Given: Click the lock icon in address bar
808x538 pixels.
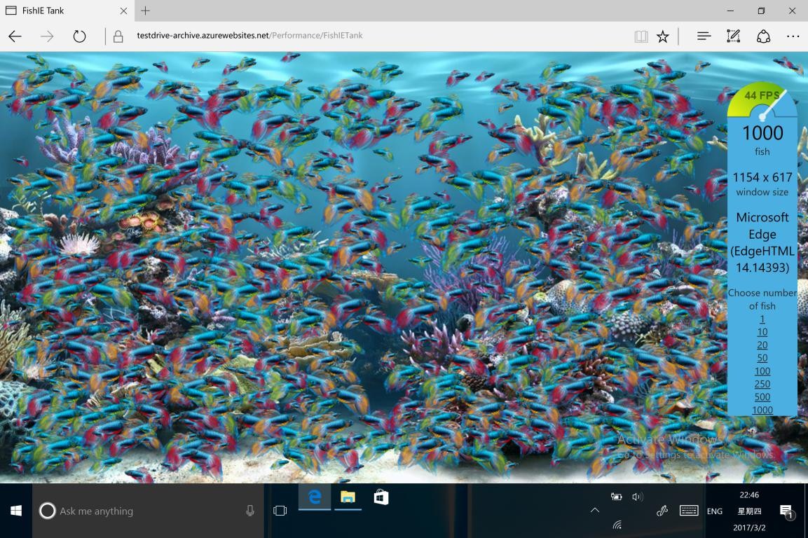Looking at the screenshot, I should pyautogui.click(x=118, y=36).
